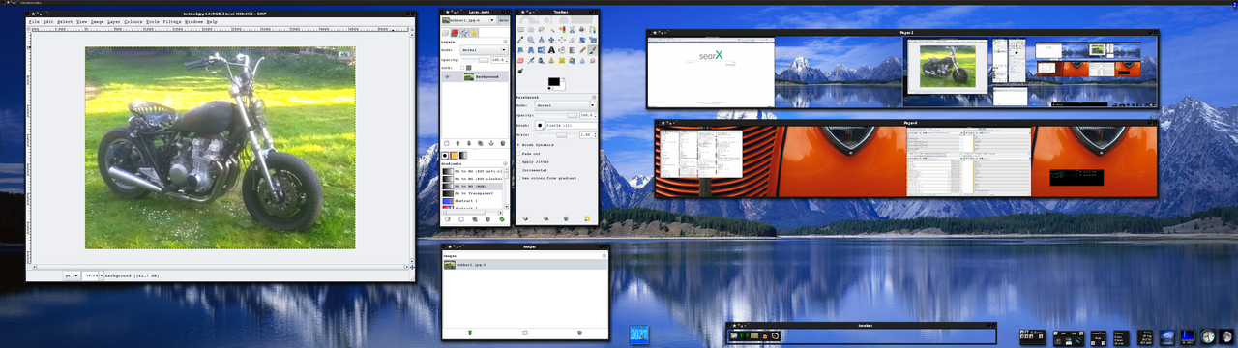Viewport: 1238px width, 348px height.
Task: Toggle the Auto button in Layers dock
Action: [x=503, y=20]
